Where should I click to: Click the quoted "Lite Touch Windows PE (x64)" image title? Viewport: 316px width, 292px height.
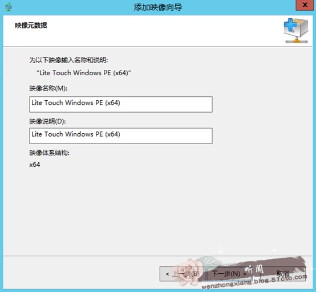click(84, 73)
